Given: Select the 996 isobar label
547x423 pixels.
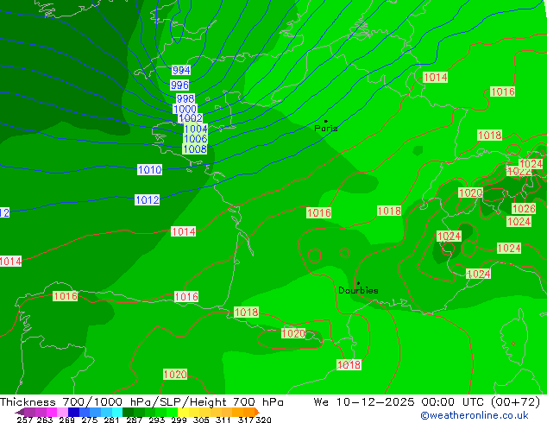Looking at the screenshot, I should pyautogui.click(x=179, y=85).
